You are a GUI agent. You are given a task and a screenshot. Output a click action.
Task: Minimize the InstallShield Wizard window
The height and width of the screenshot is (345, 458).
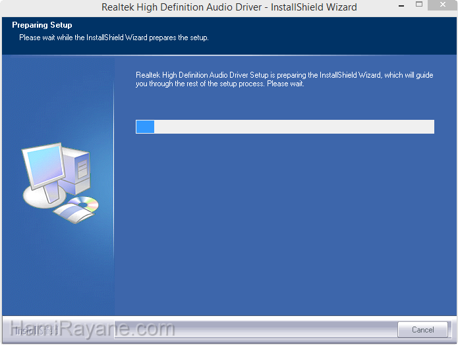(401, 6)
